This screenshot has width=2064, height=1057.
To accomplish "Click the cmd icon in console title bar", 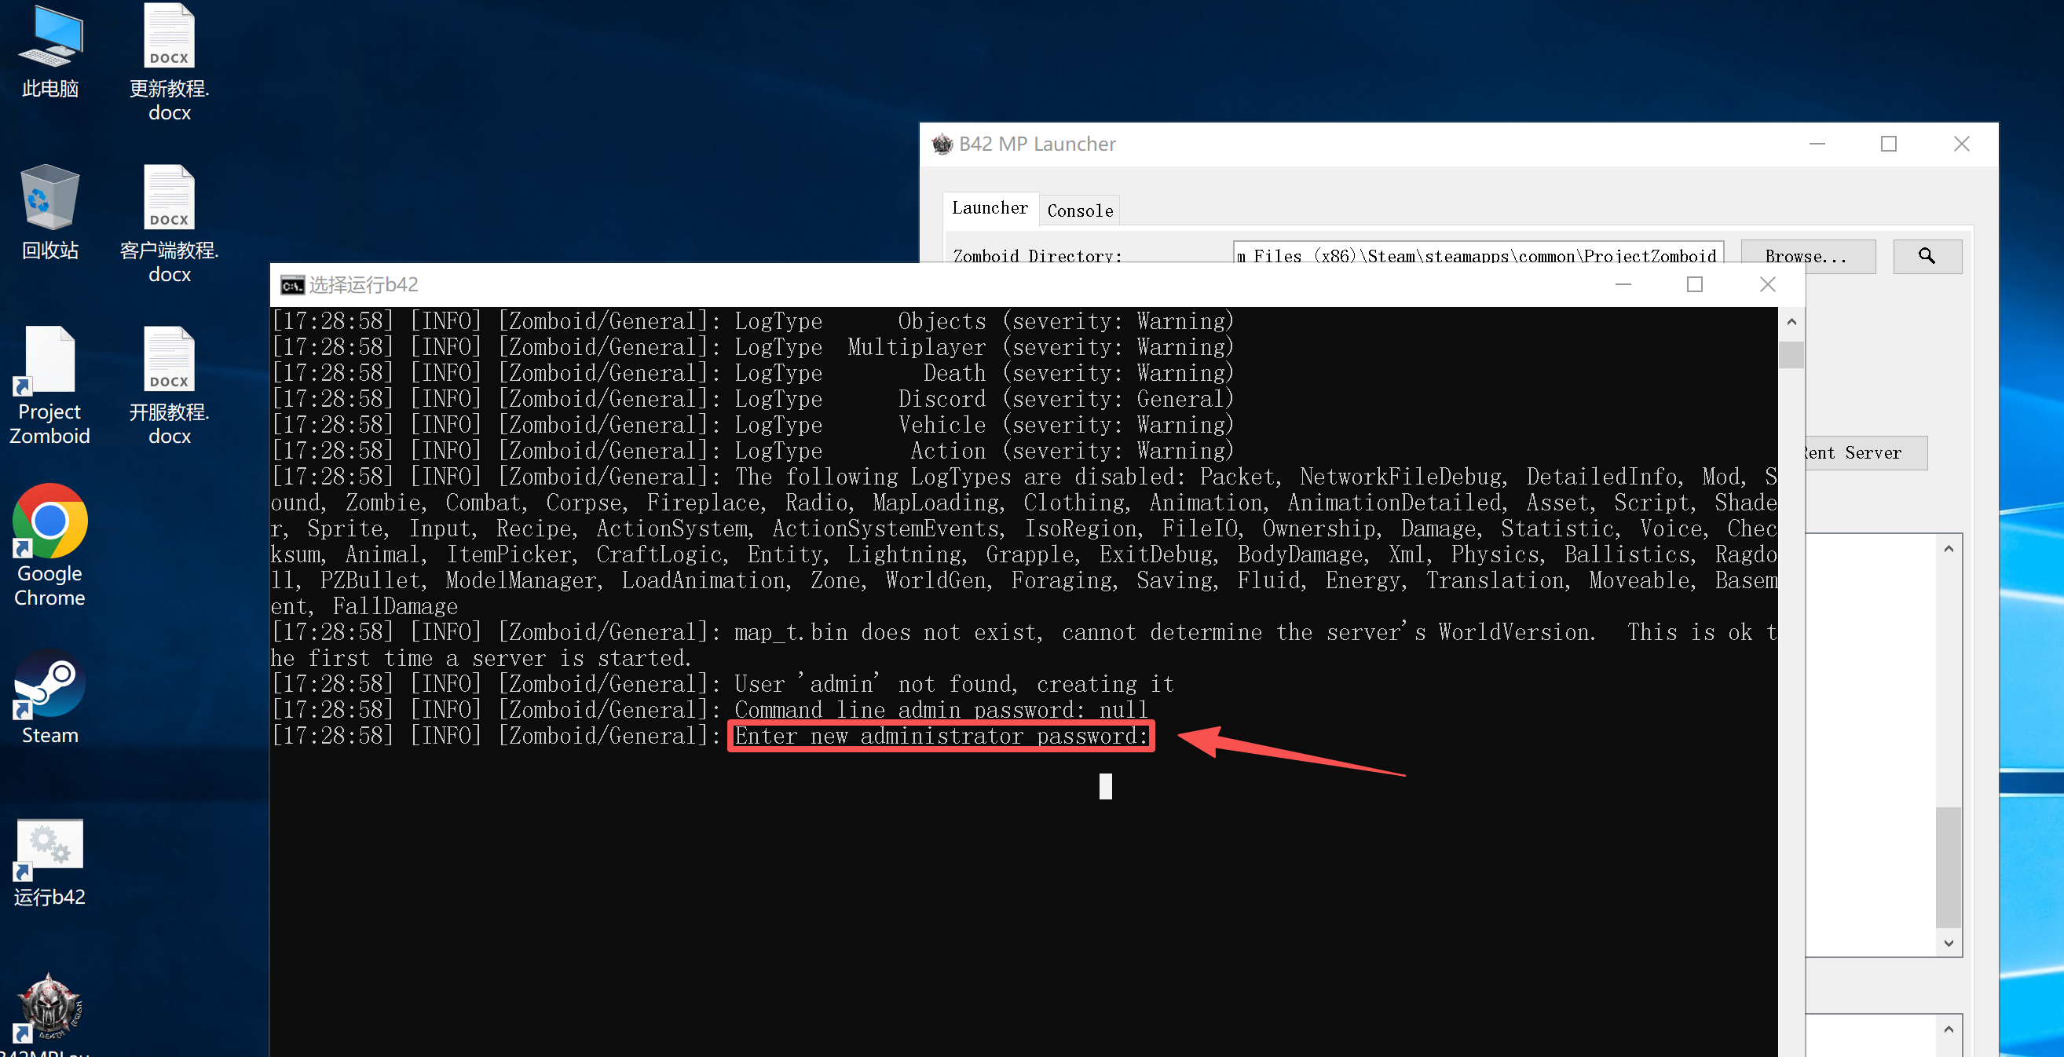I will coord(291,284).
